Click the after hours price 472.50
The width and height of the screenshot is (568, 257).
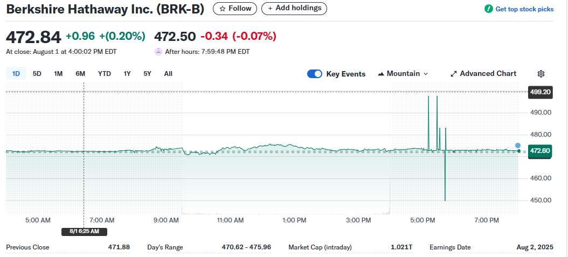pyautogui.click(x=175, y=37)
